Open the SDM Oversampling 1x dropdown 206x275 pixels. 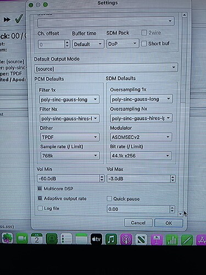point(141,99)
